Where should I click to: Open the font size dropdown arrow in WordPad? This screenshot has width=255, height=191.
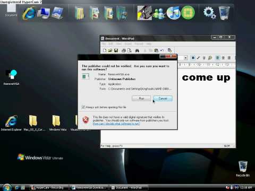185,58
